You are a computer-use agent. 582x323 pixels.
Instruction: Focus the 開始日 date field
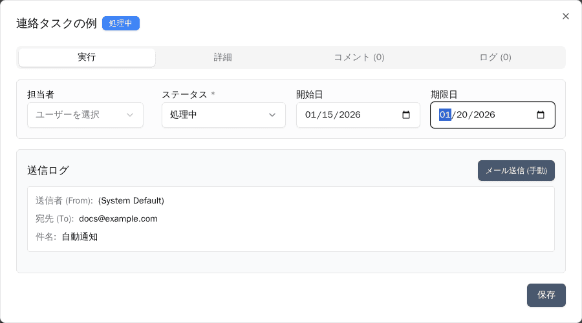(x=358, y=115)
